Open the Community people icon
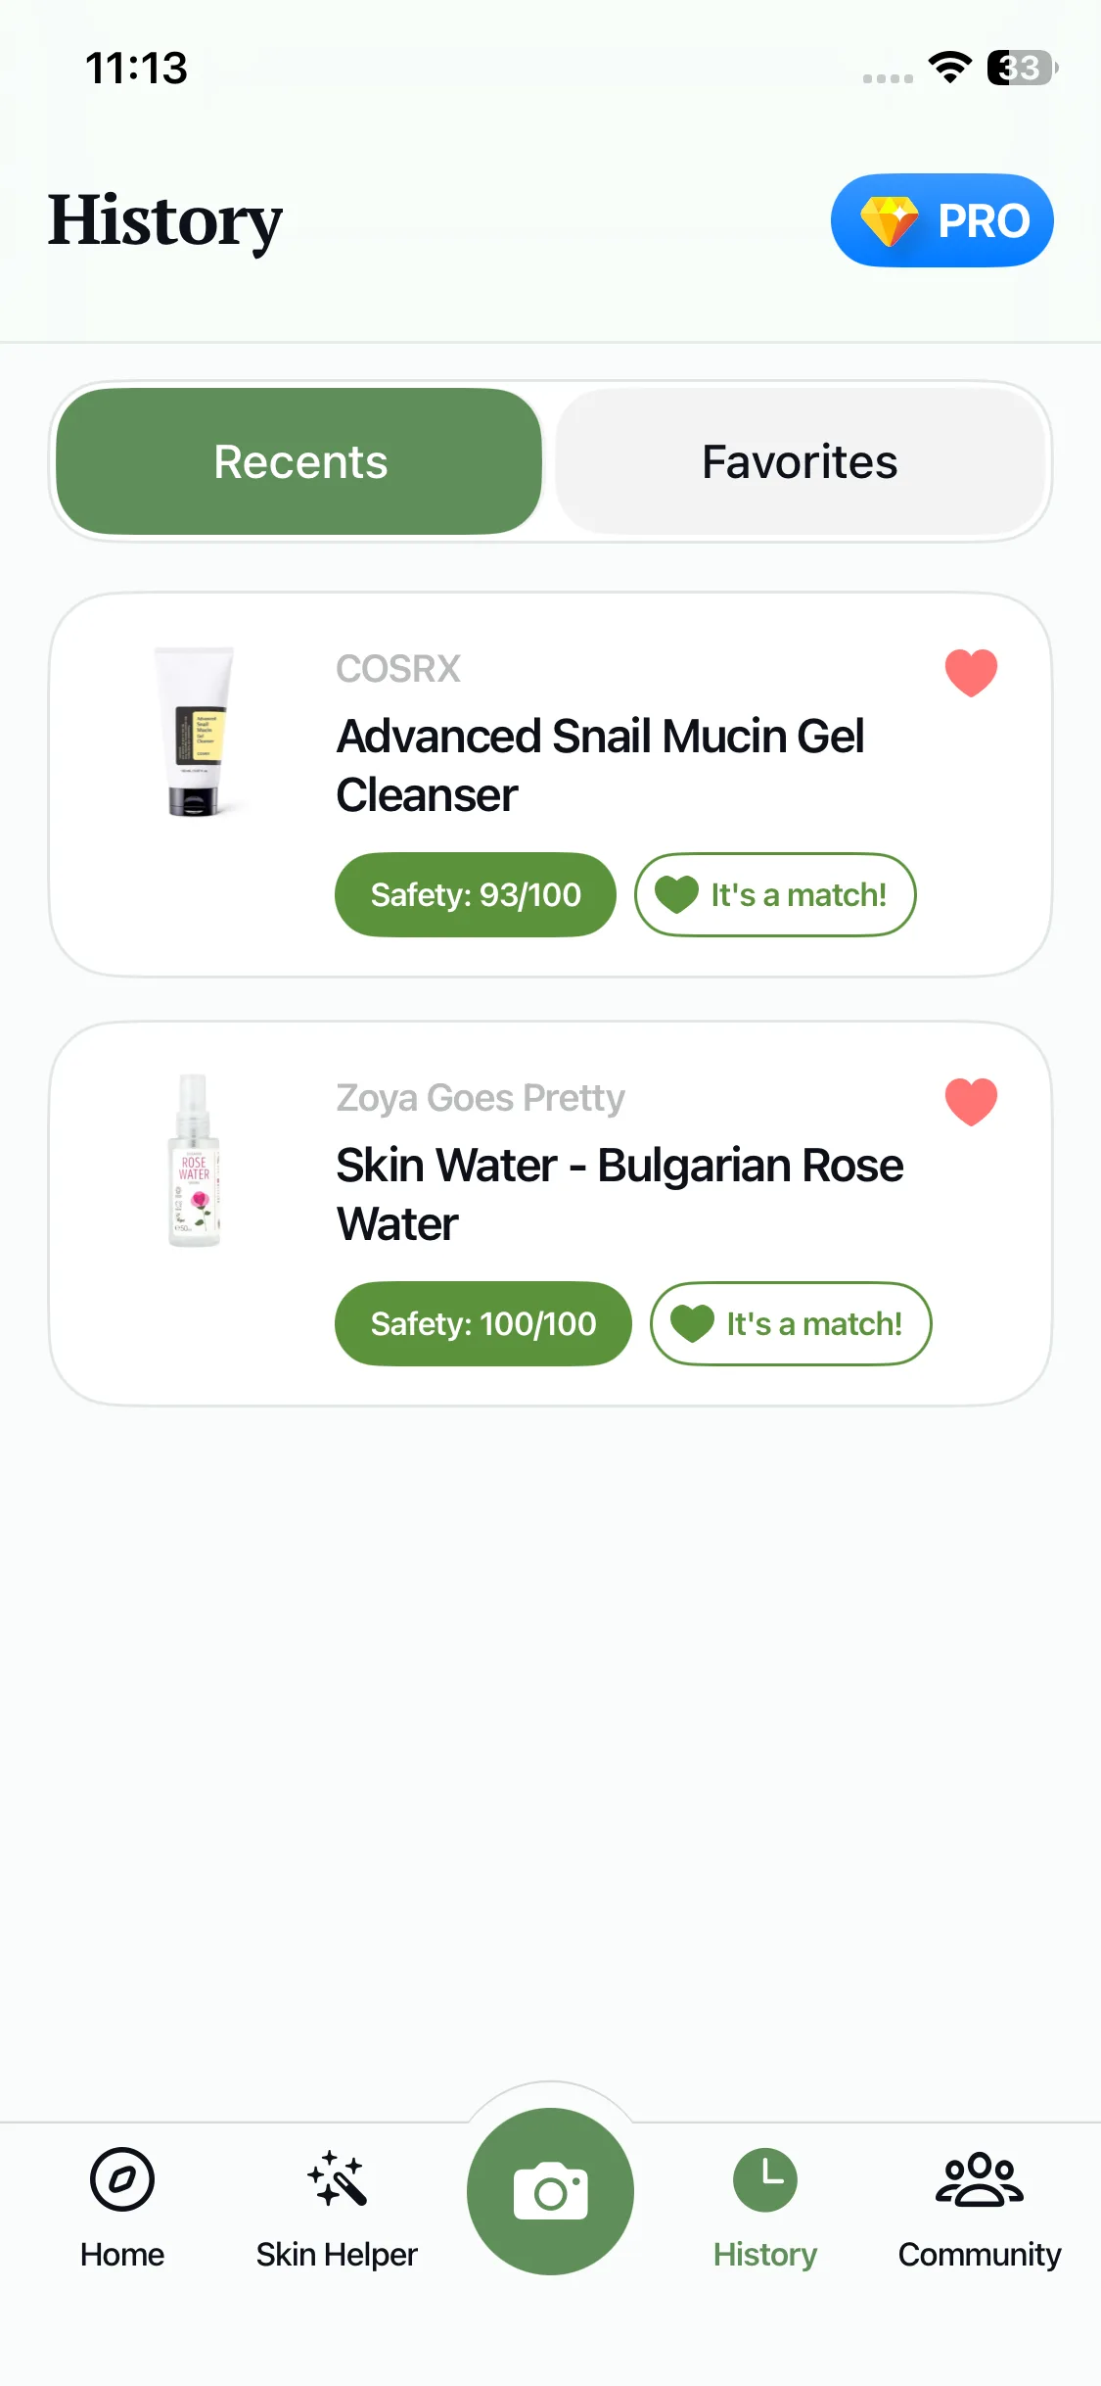Screen dimensions: 1101x2386 click(x=980, y=2180)
